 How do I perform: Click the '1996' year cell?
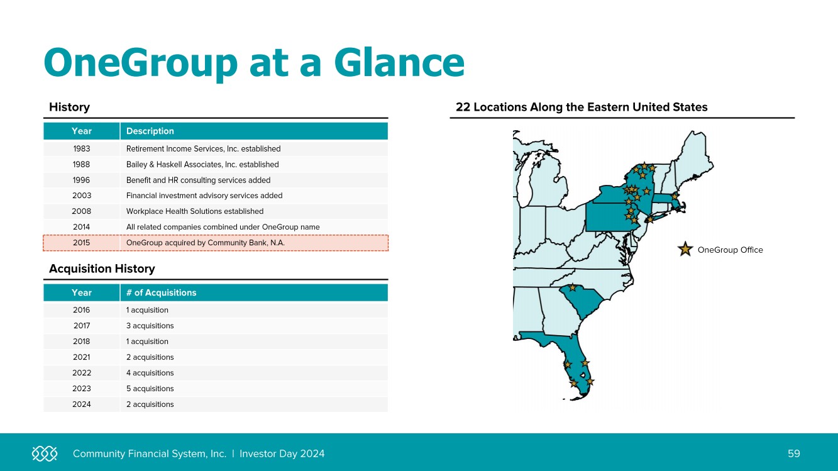coord(82,180)
